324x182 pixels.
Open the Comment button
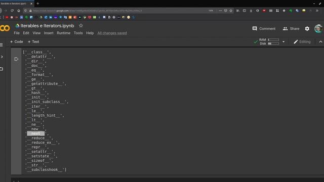tap(264, 29)
